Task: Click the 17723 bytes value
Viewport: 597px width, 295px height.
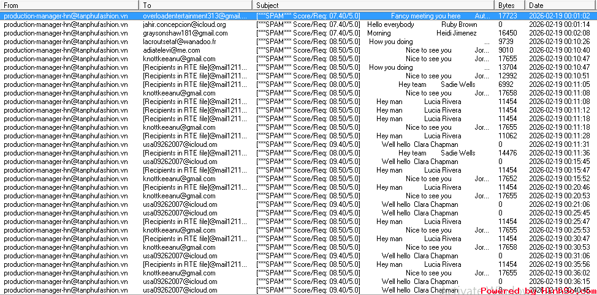Action: [x=508, y=16]
